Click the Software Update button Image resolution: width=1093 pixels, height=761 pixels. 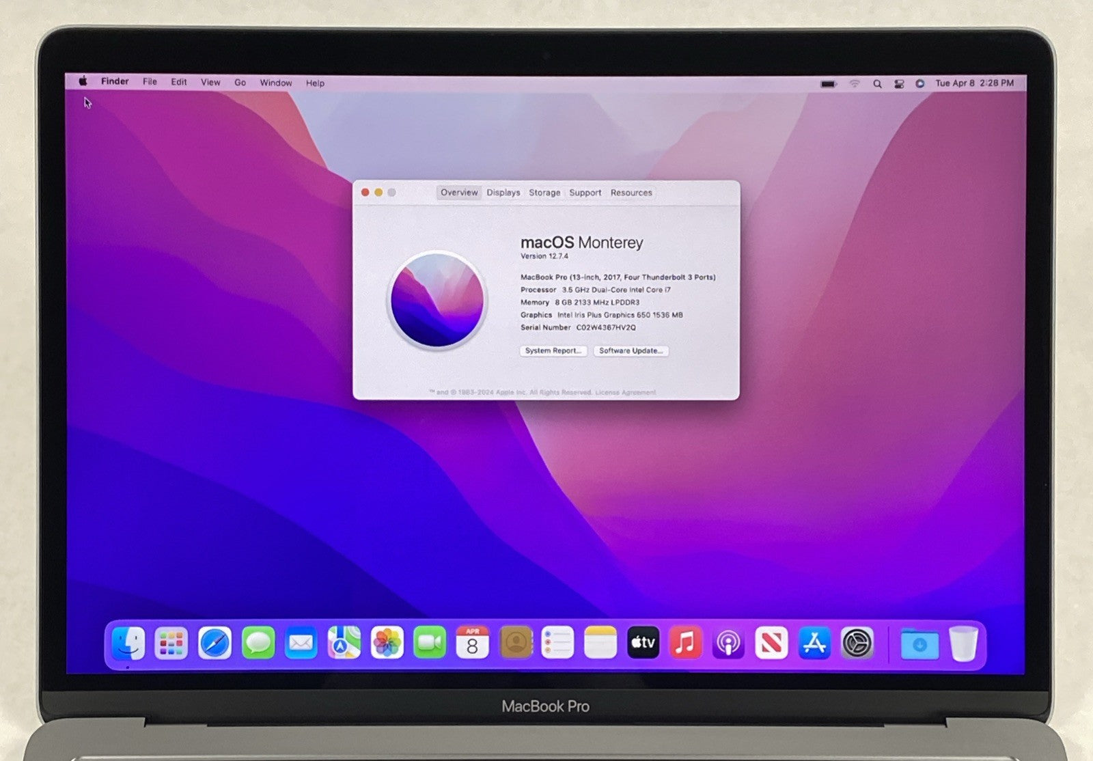click(631, 350)
